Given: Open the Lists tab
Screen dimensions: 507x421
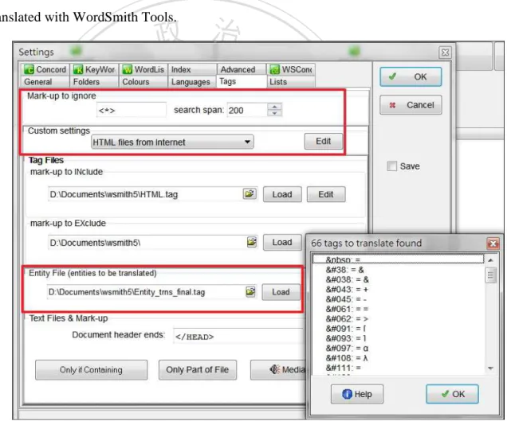Looking at the screenshot, I should pos(291,82).
